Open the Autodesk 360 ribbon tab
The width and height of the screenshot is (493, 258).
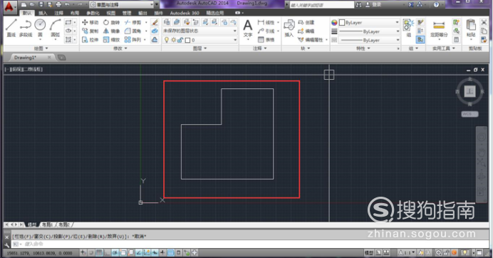click(x=185, y=13)
